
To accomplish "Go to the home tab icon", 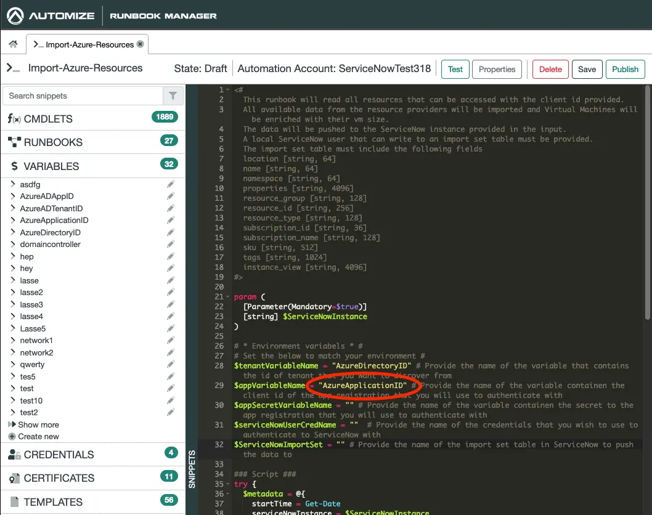I will click(14, 44).
